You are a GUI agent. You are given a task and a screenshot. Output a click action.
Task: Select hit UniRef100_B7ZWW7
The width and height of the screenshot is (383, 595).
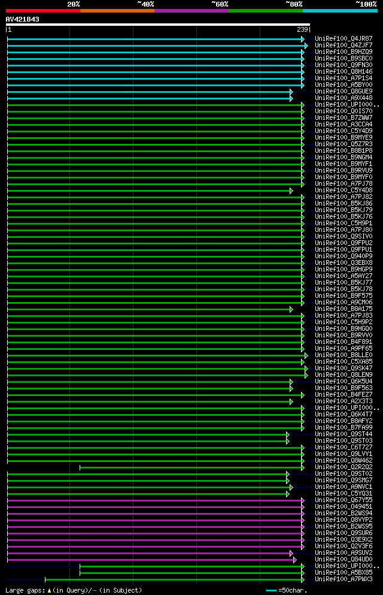(344, 117)
